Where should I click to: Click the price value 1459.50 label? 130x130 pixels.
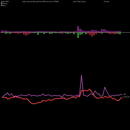[x=126, y=97]
